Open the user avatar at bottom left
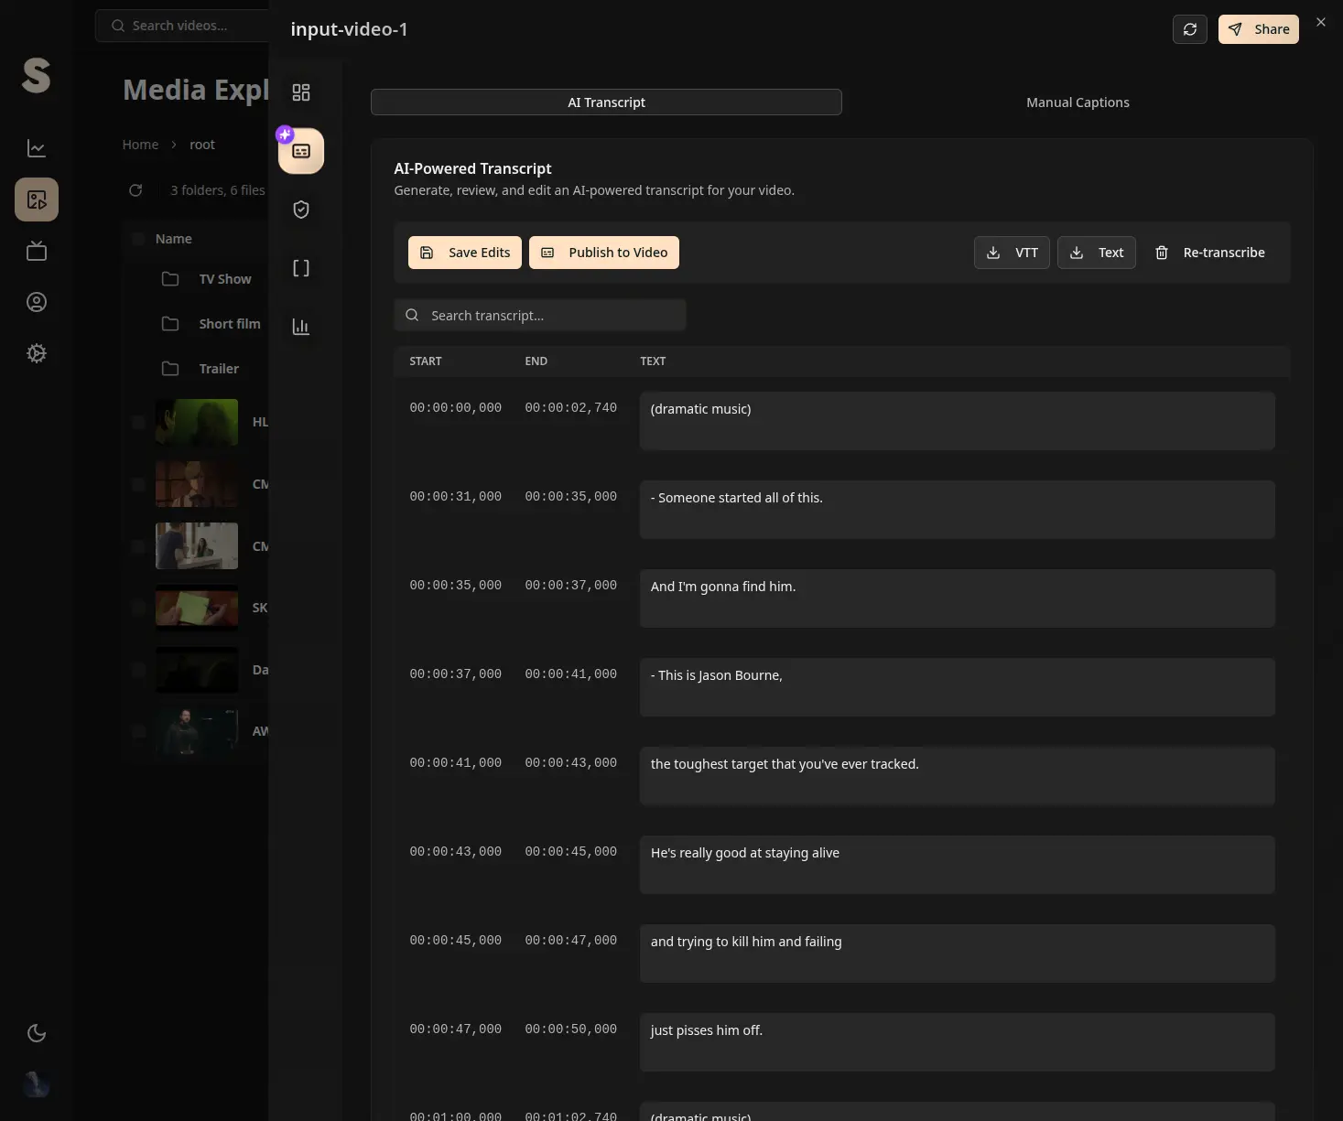1343x1121 pixels. click(x=37, y=1084)
